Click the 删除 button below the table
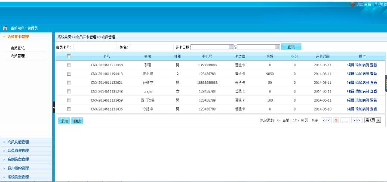Screen dimensions: 387x182 tap(77, 121)
